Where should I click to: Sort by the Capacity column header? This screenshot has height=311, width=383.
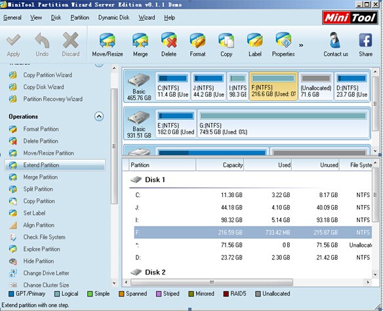pos(220,165)
